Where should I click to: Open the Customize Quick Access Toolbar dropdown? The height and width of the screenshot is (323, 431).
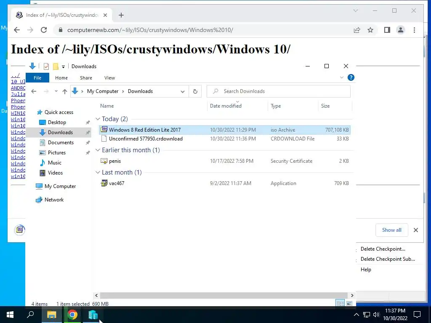coord(63,66)
